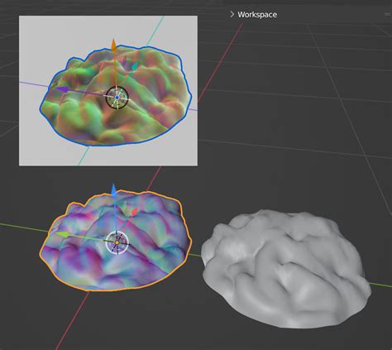Click the teal arrow in the inset image

pos(134,66)
